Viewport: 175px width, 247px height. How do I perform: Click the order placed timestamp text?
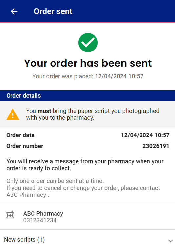[88, 76]
